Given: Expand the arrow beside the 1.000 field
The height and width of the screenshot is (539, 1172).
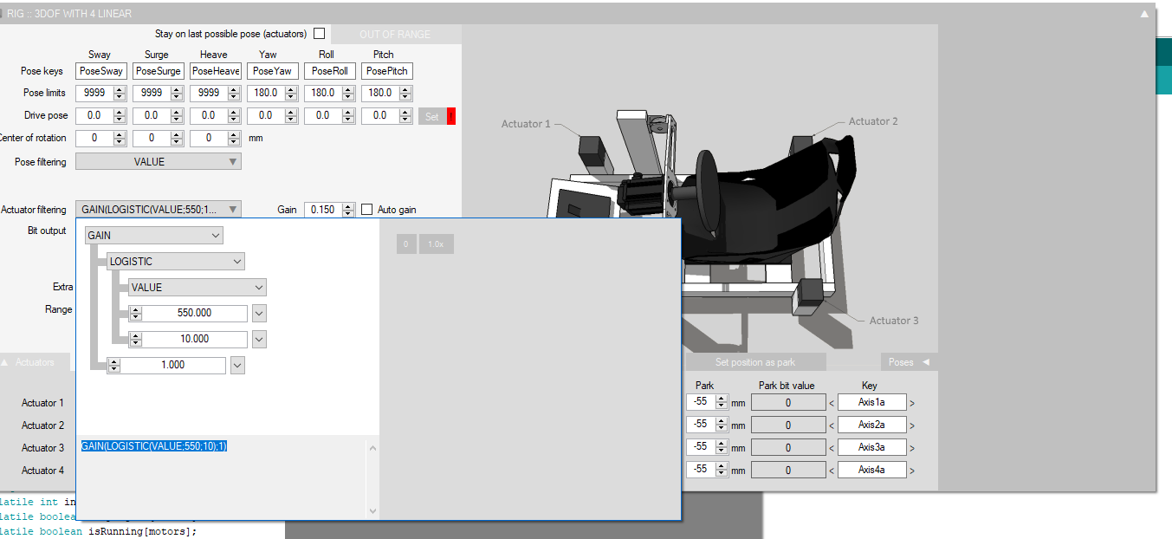Looking at the screenshot, I should point(237,365).
